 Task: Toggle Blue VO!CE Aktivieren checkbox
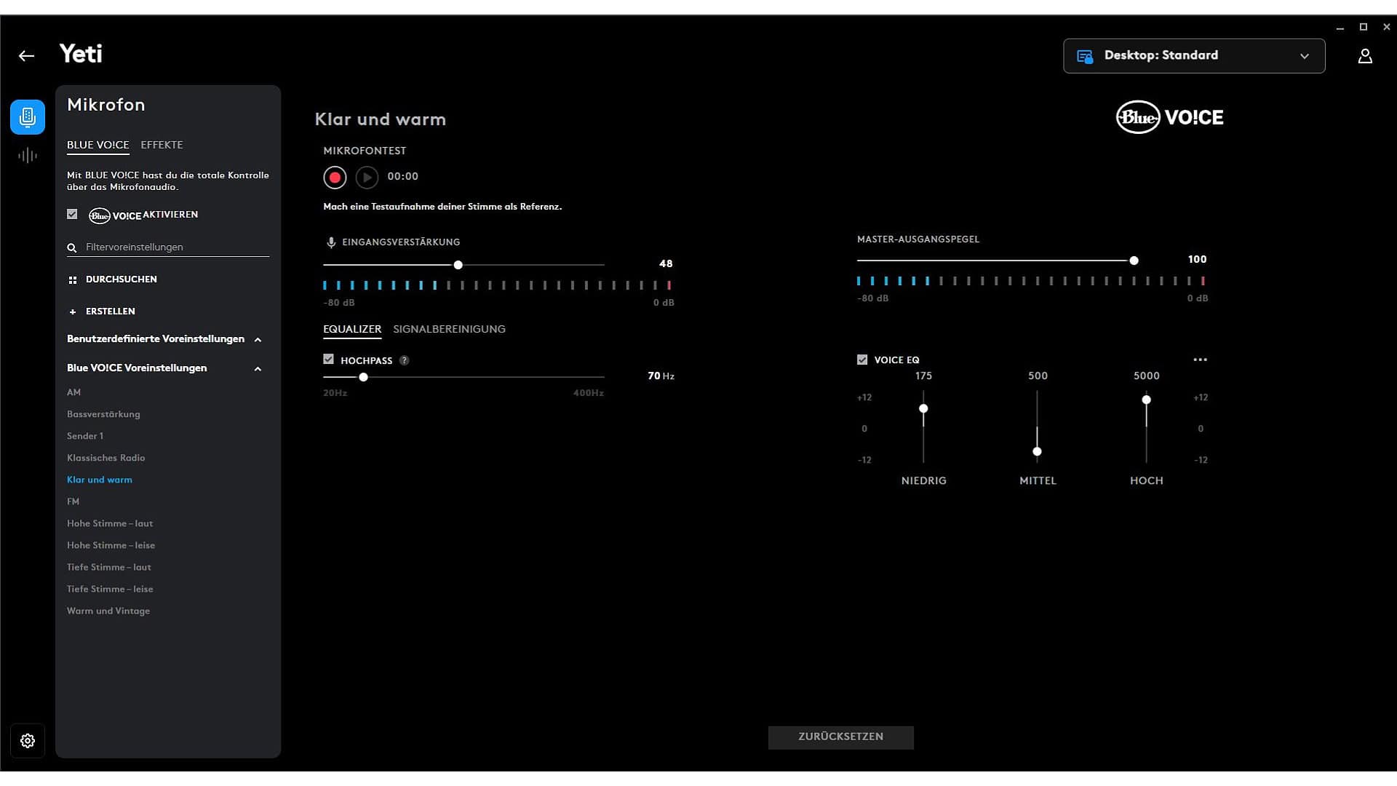72,214
